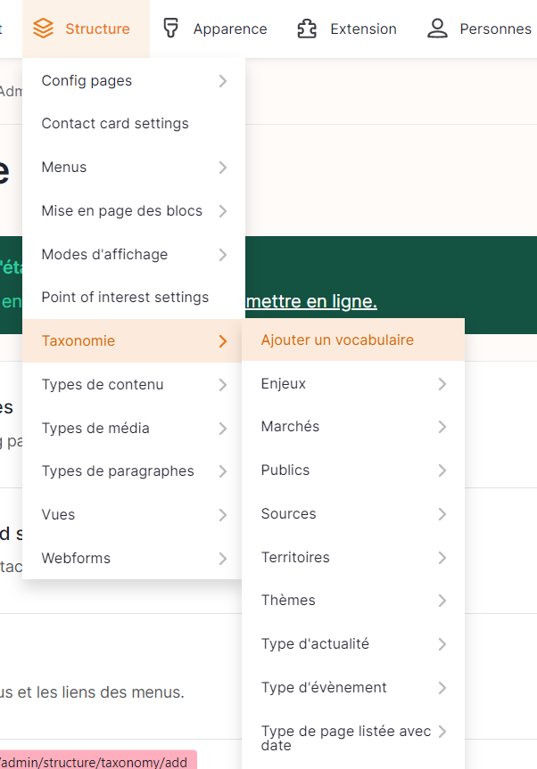Click the Extension puzzle piece icon
Image resolution: width=537 pixels, height=769 pixels.
(x=307, y=29)
